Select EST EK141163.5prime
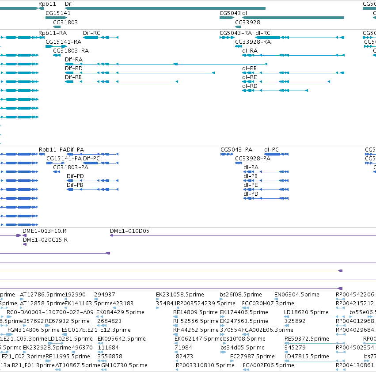The width and height of the screenshot is (376, 372). point(89,304)
